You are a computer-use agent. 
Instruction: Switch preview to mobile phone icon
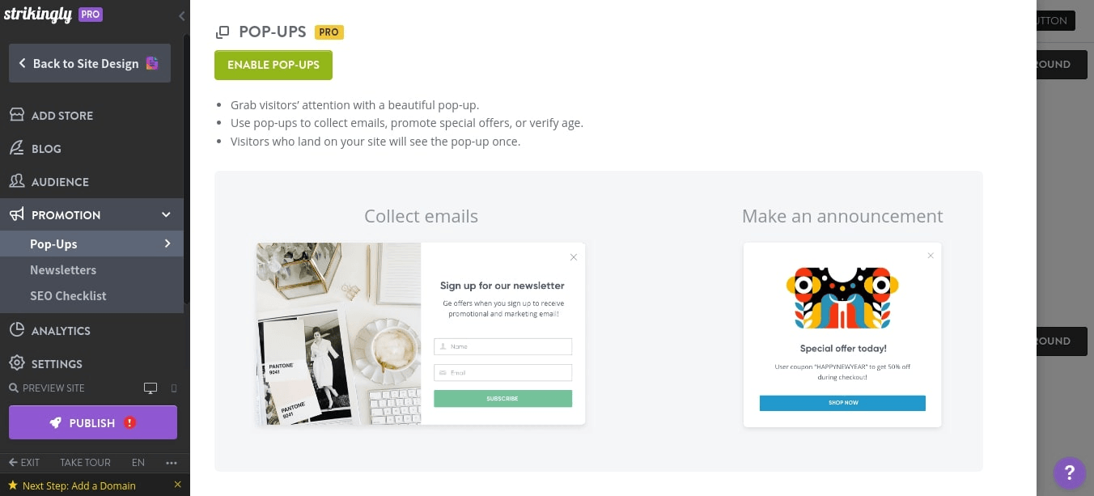(x=173, y=388)
